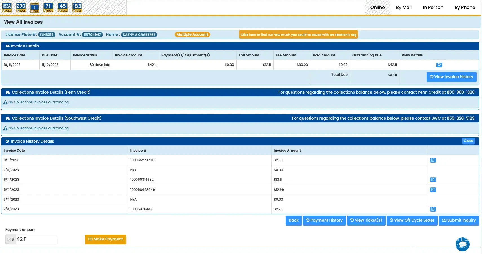Click the 45 Toll road logo
This screenshot has height=254, width=482.
(63, 8)
